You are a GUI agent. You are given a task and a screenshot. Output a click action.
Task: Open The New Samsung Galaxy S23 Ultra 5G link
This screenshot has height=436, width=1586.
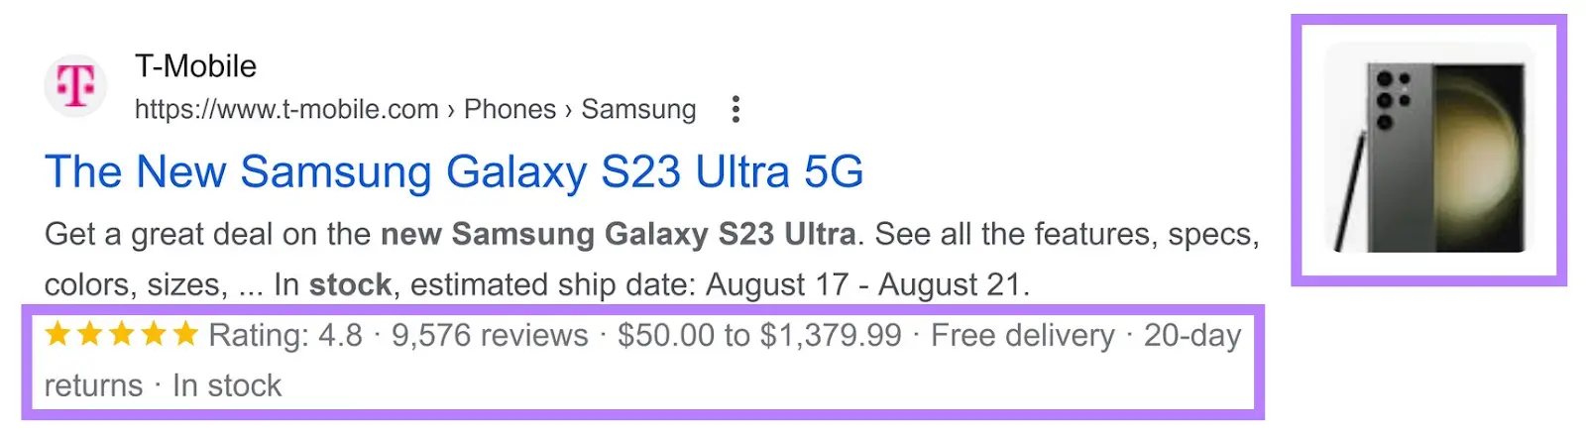(454, 171)
